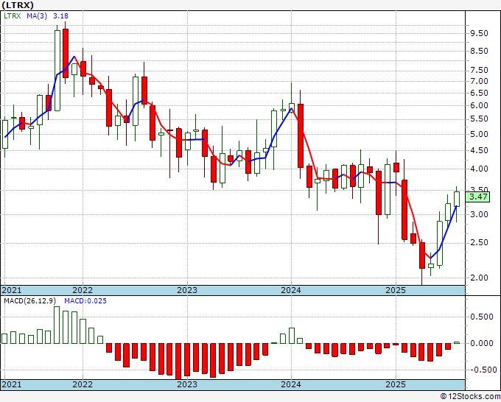Click the MACD(26,12,9) indicator label

tap(30, 301)
